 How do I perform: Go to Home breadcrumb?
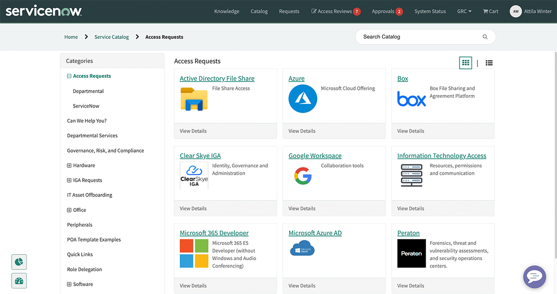point(71,37)
